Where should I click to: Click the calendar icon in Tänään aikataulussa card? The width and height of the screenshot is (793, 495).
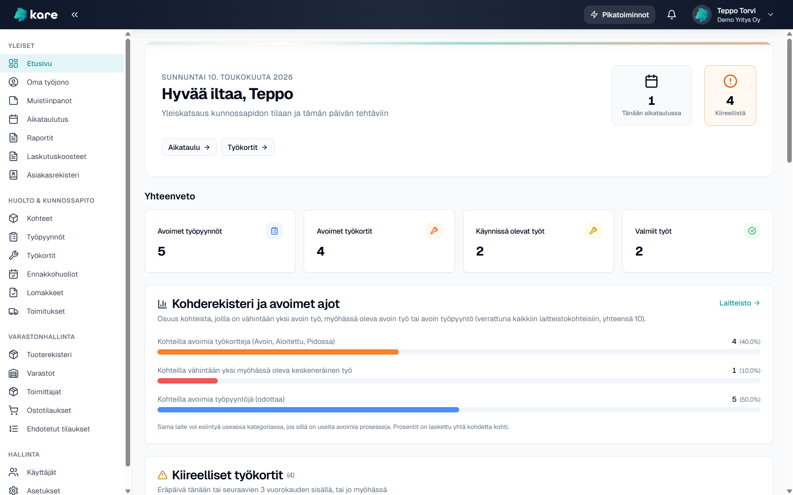[651, 81]
